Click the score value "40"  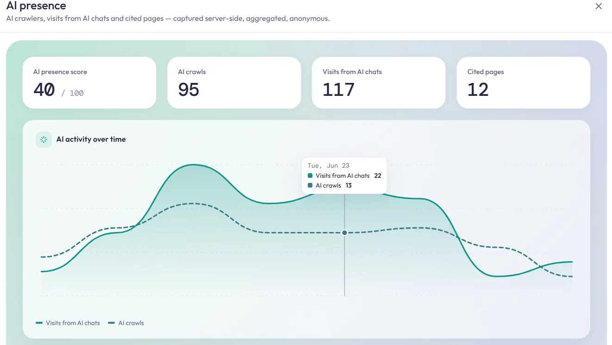[x=44, y=89]
